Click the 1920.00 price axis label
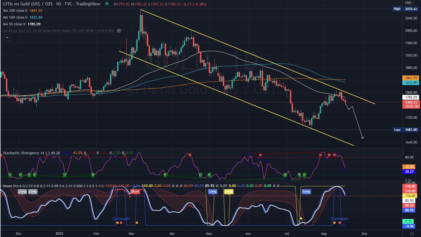 (411, 55)
